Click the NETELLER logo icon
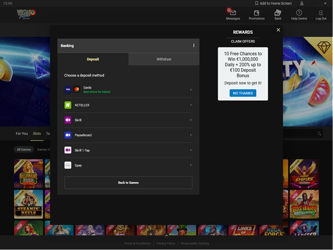This screenshot has height=250, width=333. click(x=68, y=105)
